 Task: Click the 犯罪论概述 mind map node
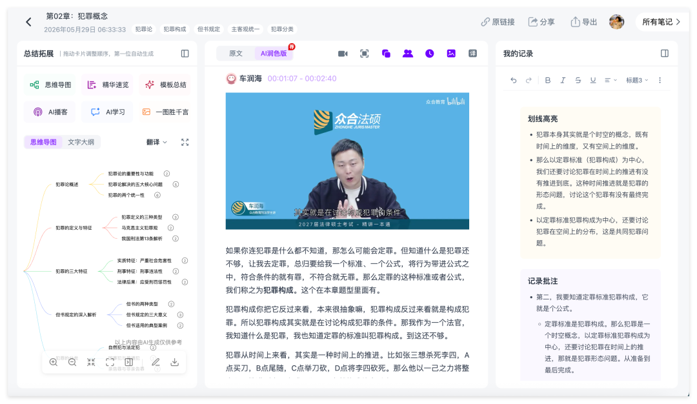[x=66, y=185]
